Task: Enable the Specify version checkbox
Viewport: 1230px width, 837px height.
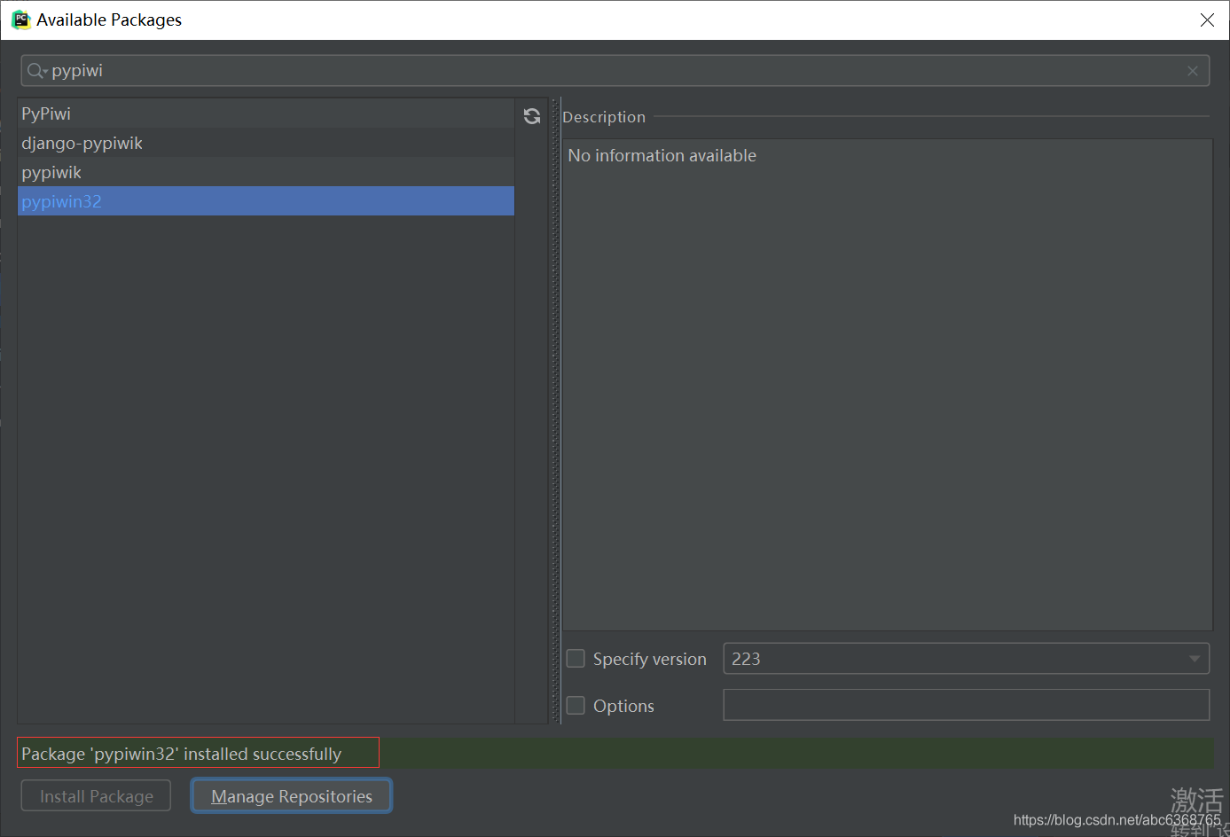Action: pos(576,659)
